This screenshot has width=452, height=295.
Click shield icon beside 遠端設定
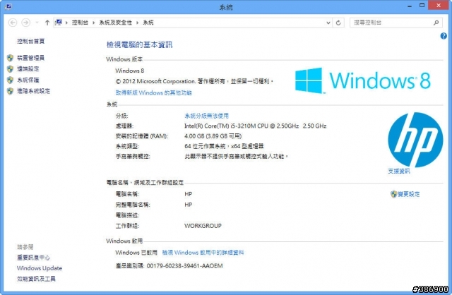pyautogui.click(x=10, y=69)
